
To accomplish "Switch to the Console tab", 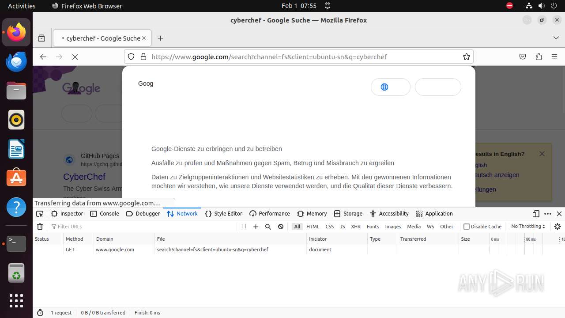I will tap(105, 214).
